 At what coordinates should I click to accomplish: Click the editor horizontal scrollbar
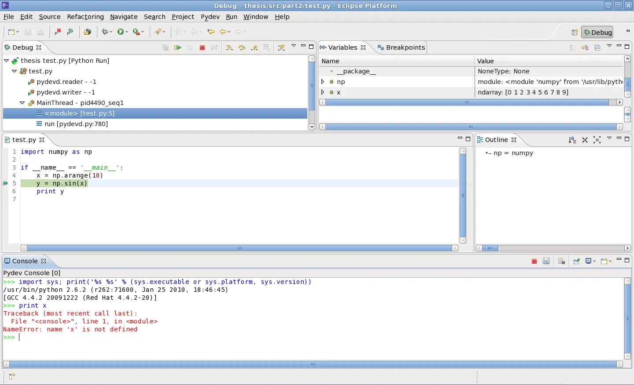click(239, 248)
